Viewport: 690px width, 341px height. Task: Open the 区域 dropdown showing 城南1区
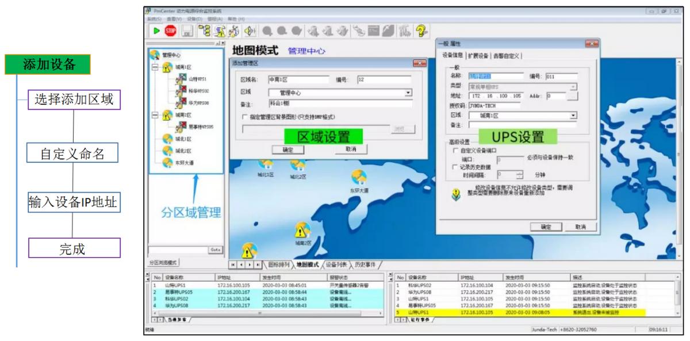click(573, 116)
